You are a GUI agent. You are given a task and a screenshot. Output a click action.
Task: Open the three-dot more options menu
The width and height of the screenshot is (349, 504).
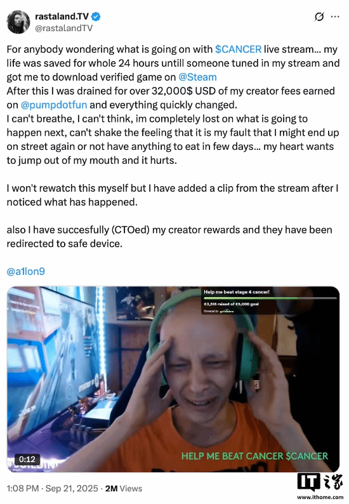click(335, 17)
